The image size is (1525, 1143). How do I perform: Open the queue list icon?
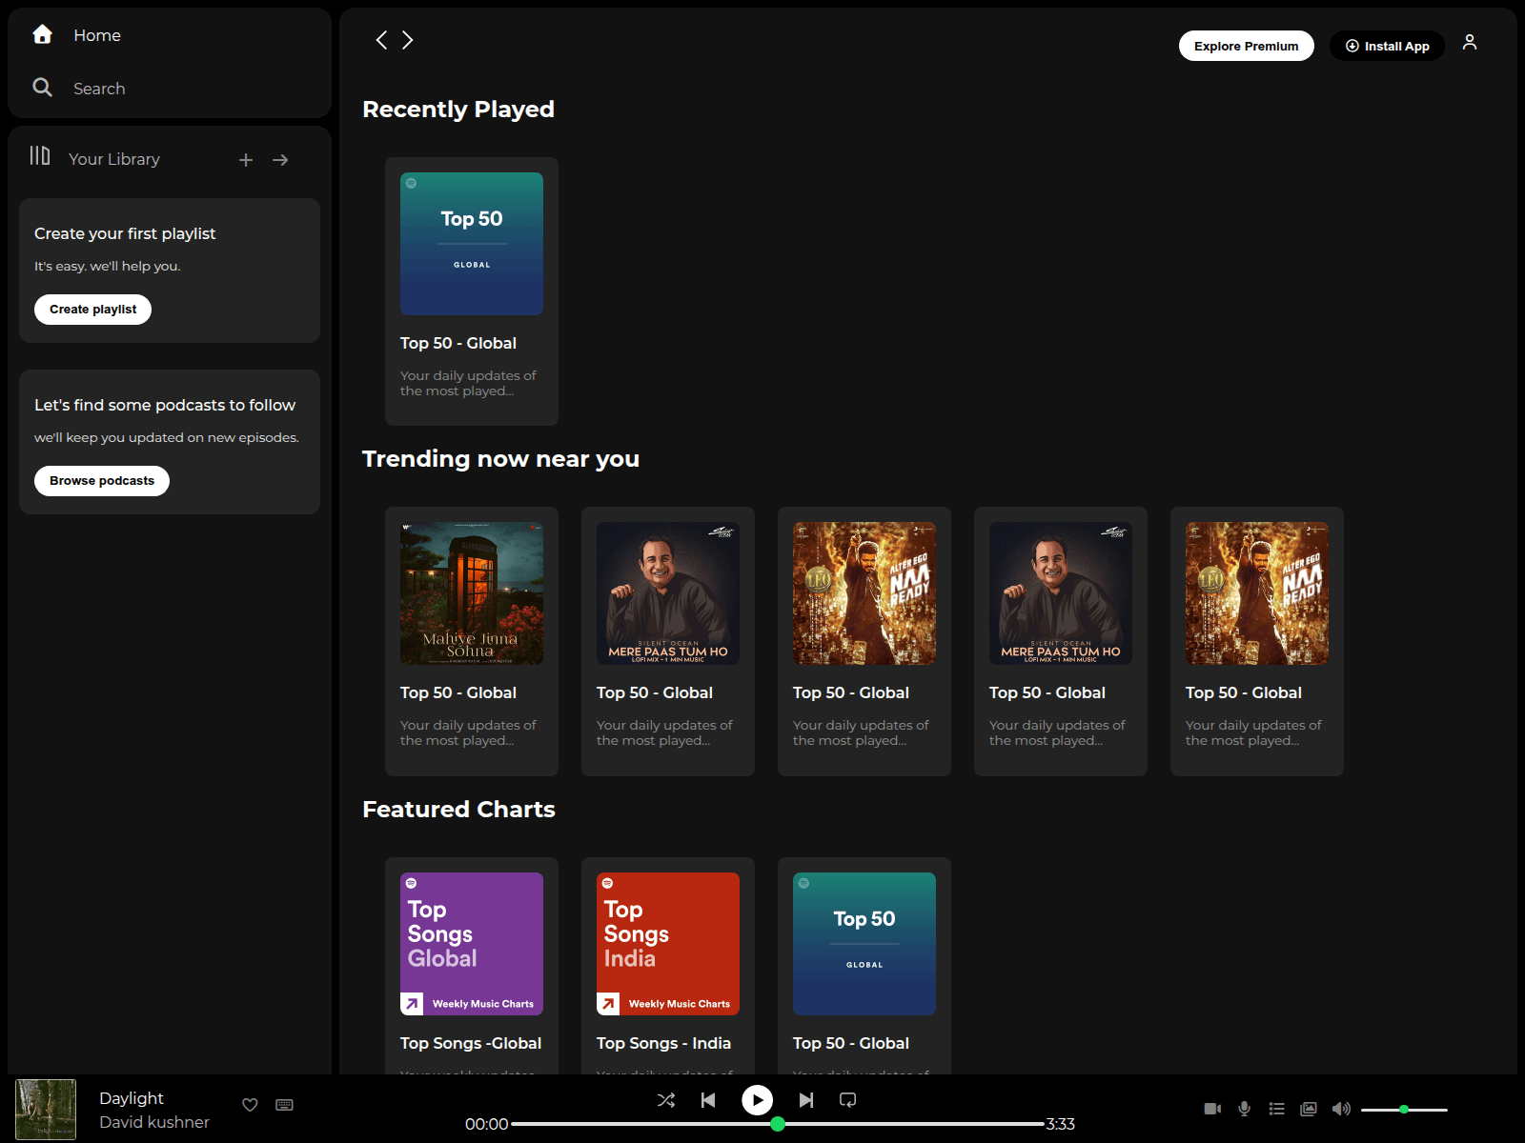[1277, 1109]
